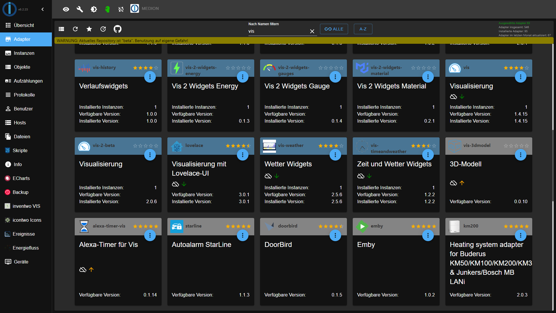Open Übersicht in sidebar
The width and height of the screenshot is (556, 313).
tap(26, 25)
